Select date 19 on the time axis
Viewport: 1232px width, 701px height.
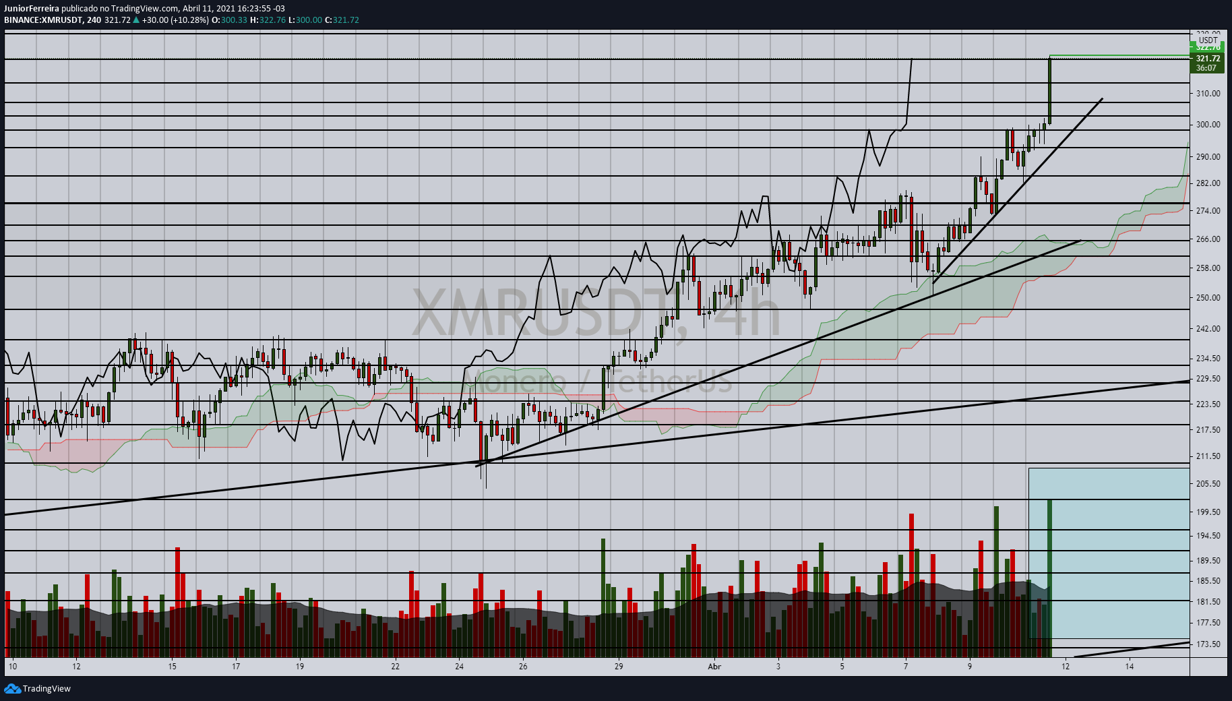[x=300, y=667]
